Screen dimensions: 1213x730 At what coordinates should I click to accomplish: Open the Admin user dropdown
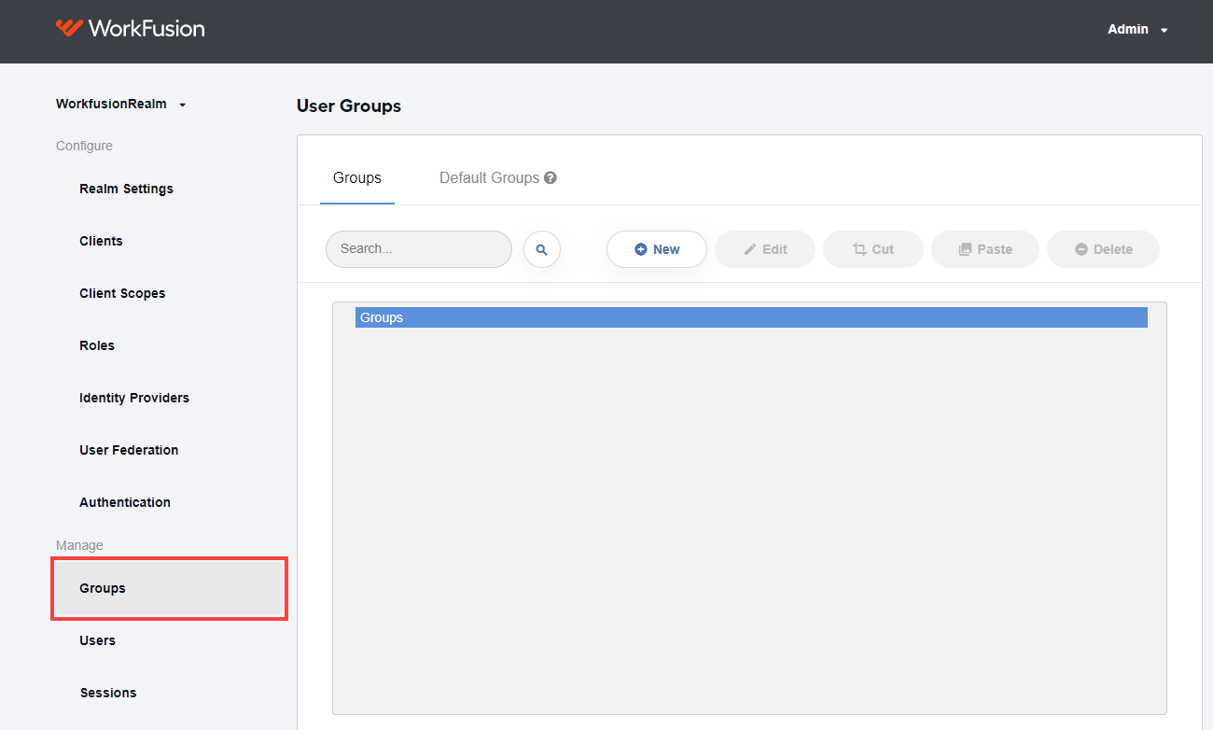point(1137,30)
